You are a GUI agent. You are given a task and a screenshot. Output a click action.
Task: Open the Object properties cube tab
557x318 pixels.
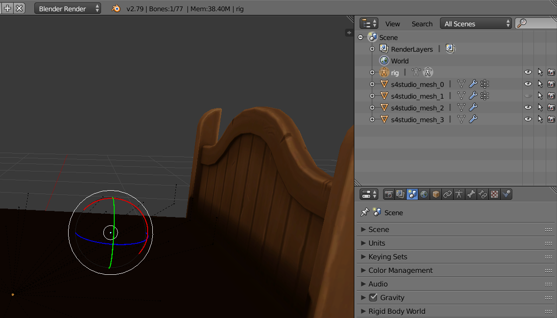pos(436,194)
